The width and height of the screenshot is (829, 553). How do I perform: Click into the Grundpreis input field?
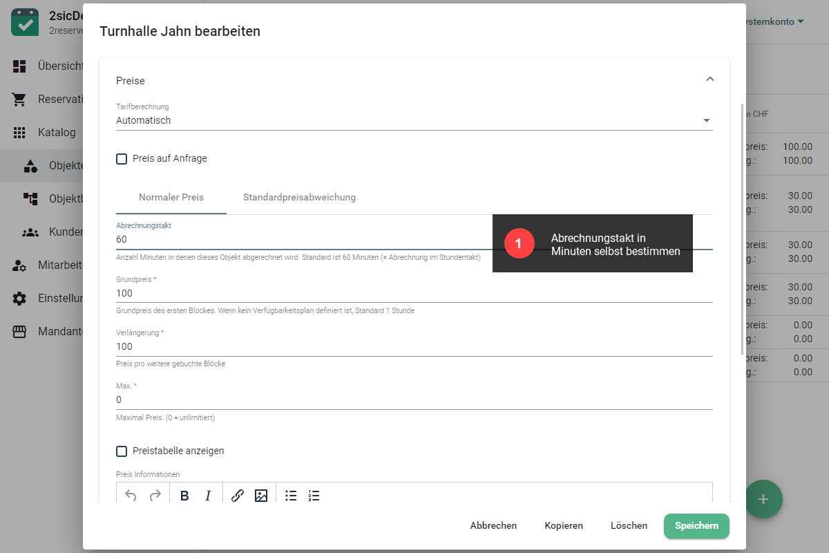coord(413,293)
